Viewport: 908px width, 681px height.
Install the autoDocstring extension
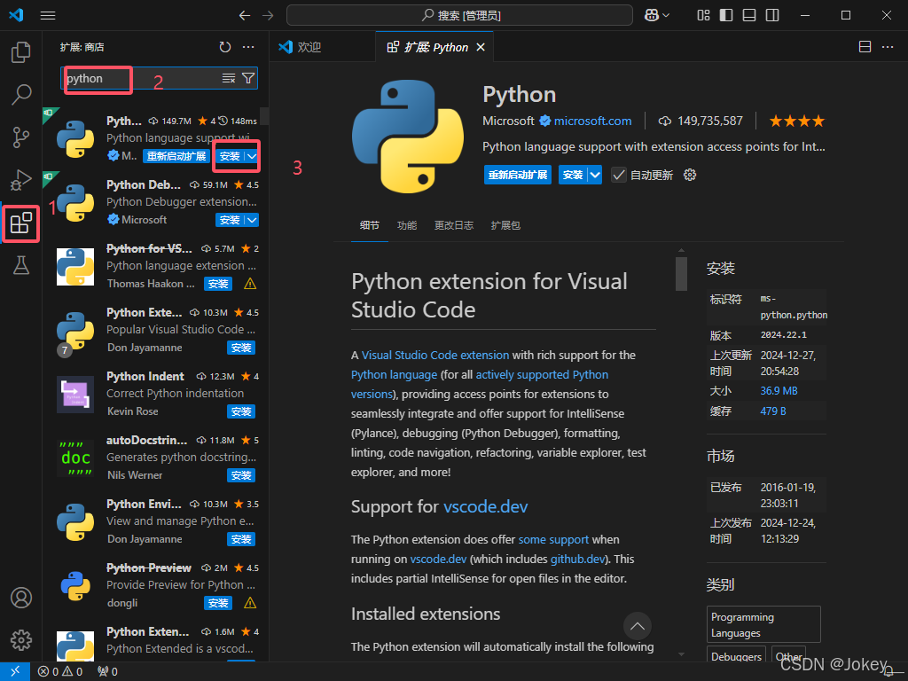tap(241, 475)
